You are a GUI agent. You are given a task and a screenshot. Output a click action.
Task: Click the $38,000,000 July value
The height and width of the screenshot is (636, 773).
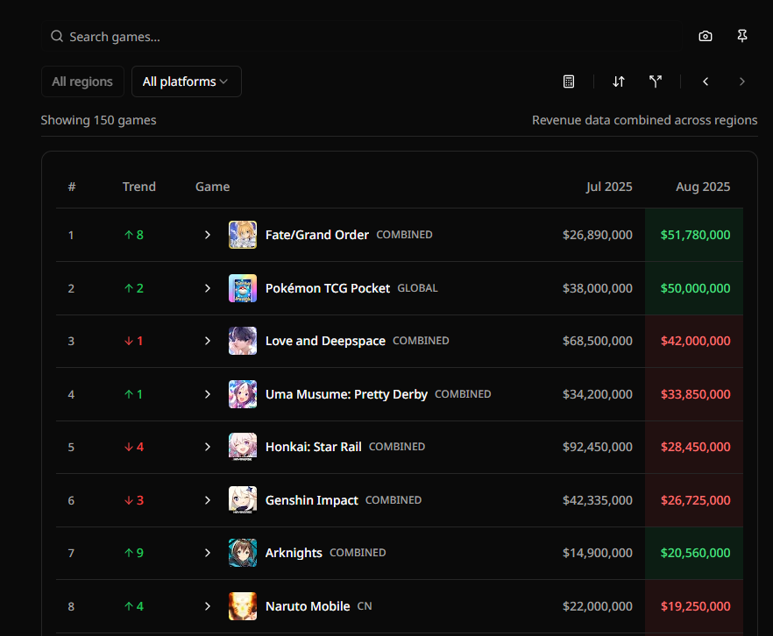click(598, 288)
